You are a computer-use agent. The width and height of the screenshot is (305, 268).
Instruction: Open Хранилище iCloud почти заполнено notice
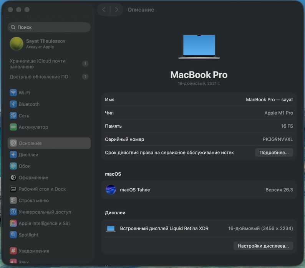(49, 64)
